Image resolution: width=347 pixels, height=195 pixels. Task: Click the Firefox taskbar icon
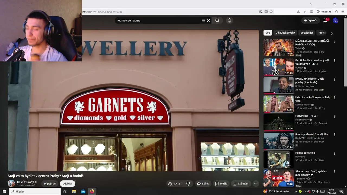pos(92,191)
